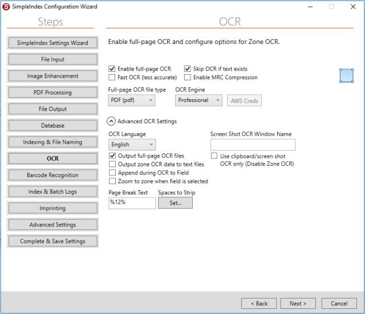Image resolution: width=365 pixels, height=314 pixels.
Task: Open Indexing & File Naming step
Action: (x=52, y=142)
